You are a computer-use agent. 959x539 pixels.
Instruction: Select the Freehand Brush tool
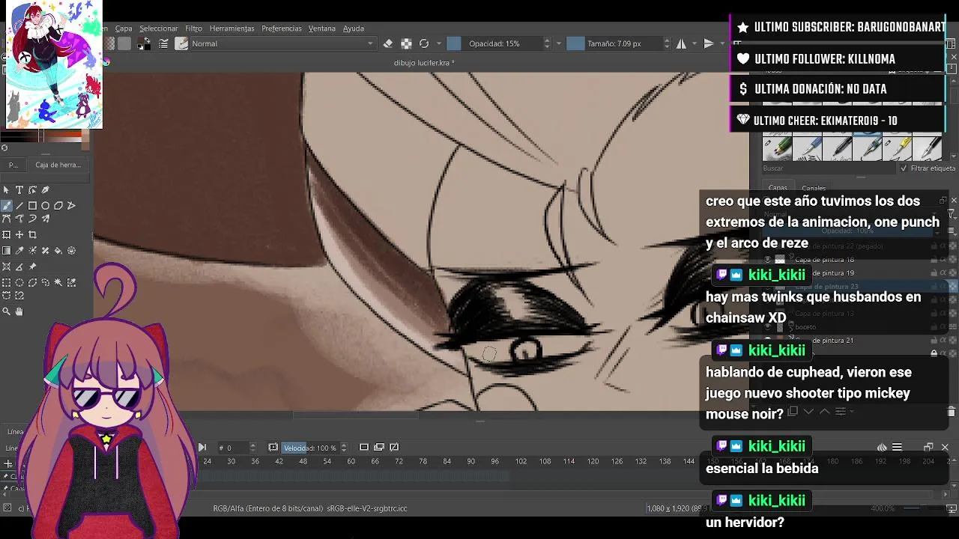7,206
